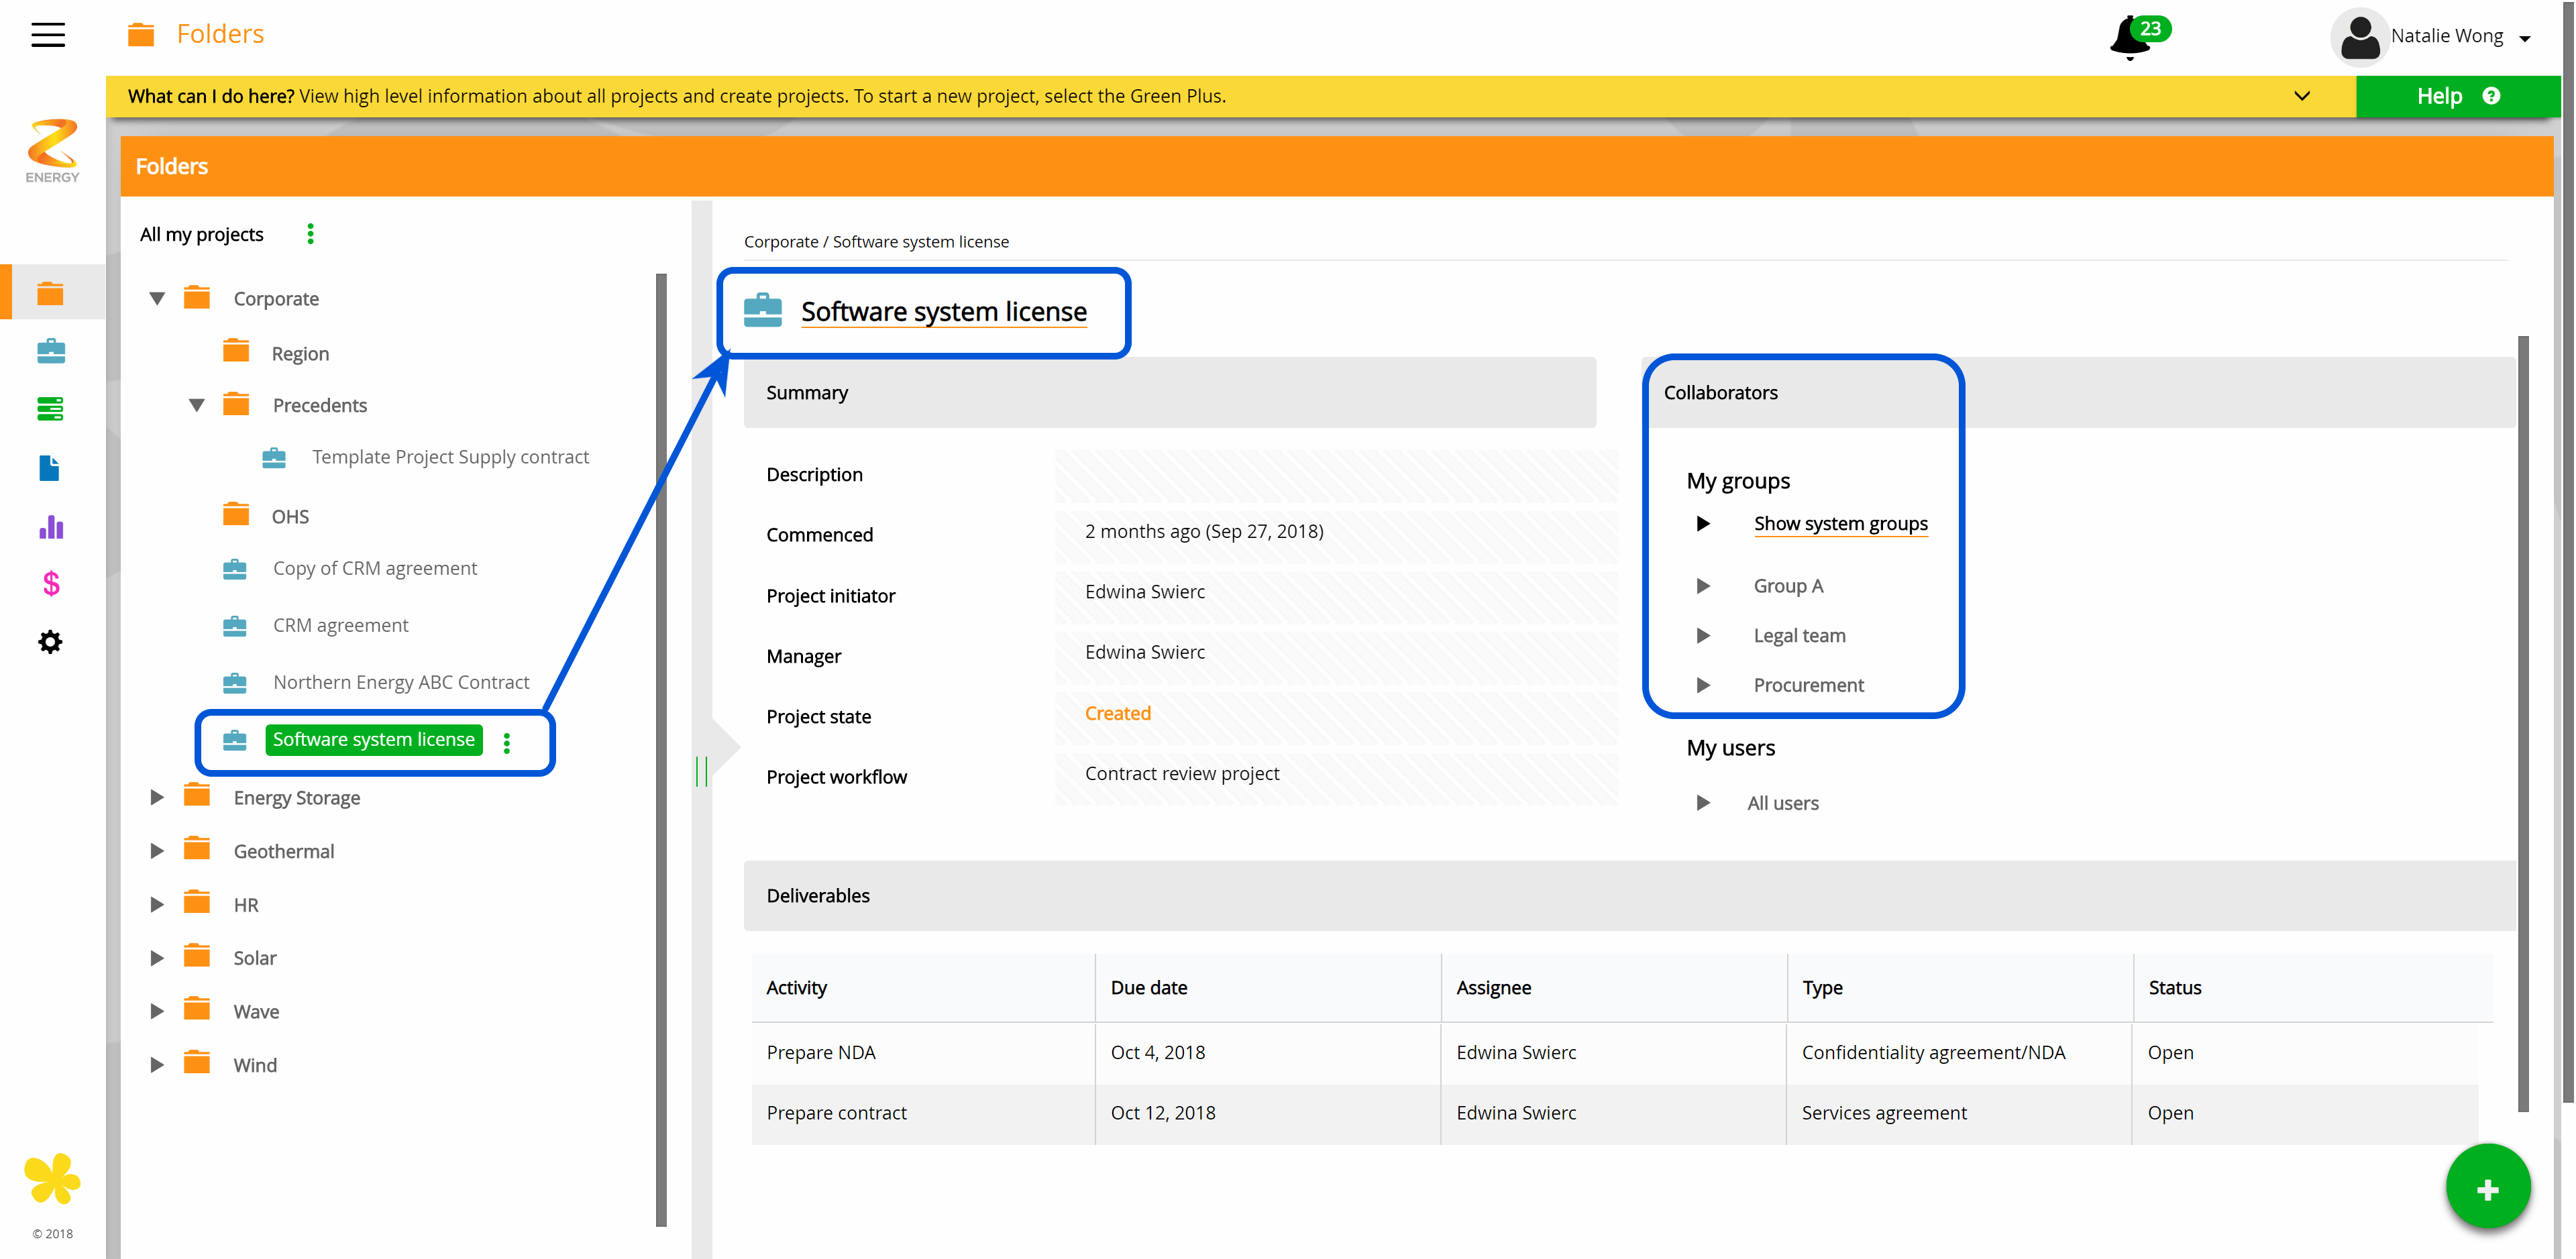
Task: Expand All users under My users
Action: 1703,803
